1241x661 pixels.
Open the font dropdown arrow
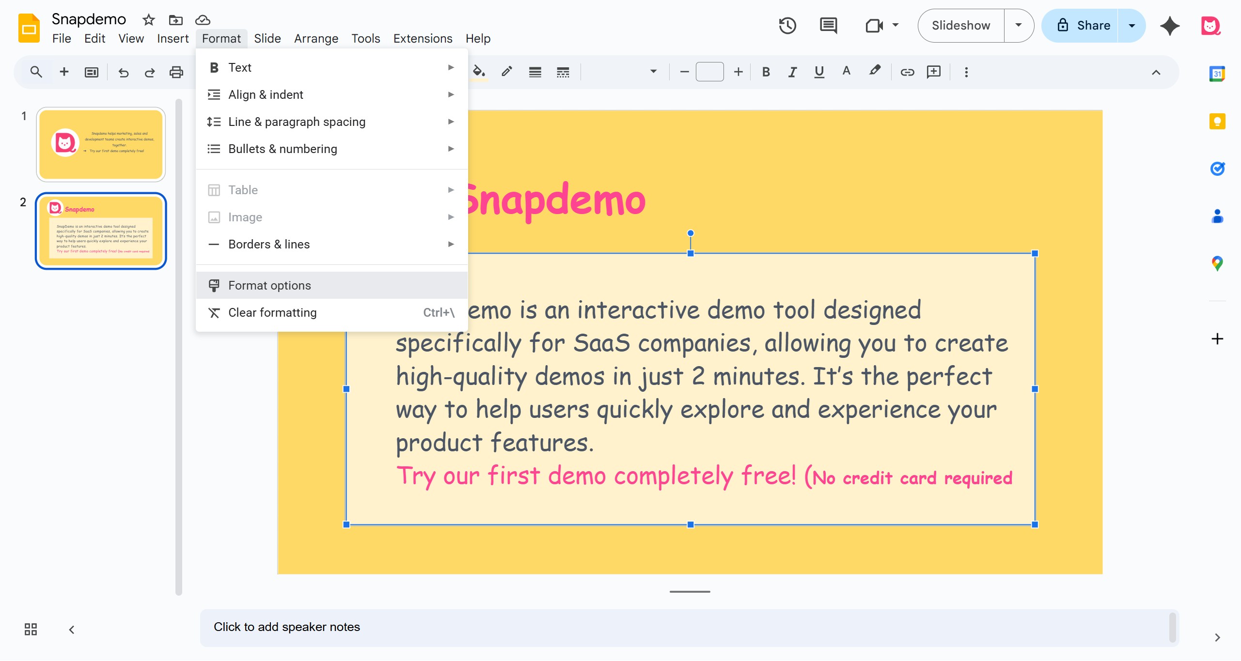pos(653,72)
